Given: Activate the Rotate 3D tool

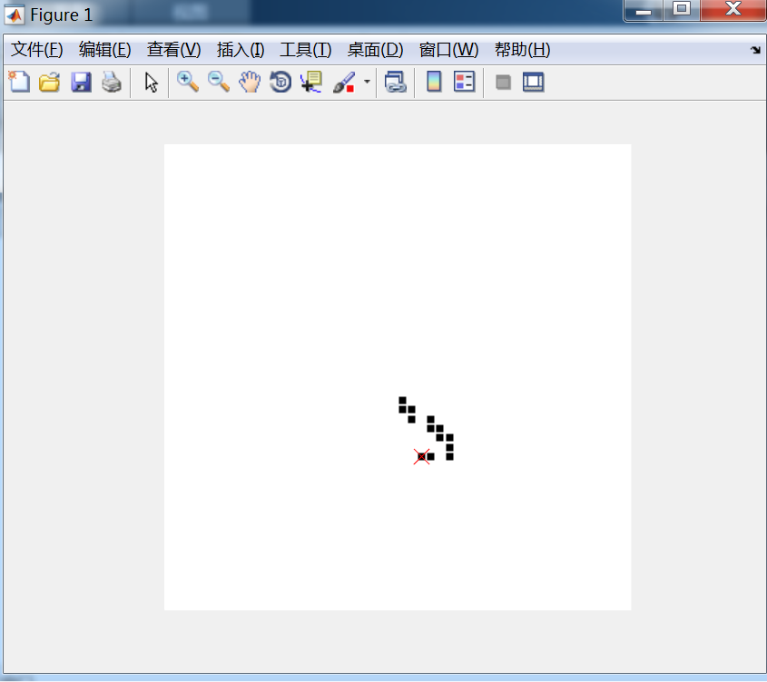Looking at the screenshot, I should tap(280, 82).
